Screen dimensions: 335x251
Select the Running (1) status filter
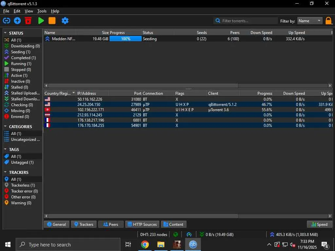(x=23, y=64)
